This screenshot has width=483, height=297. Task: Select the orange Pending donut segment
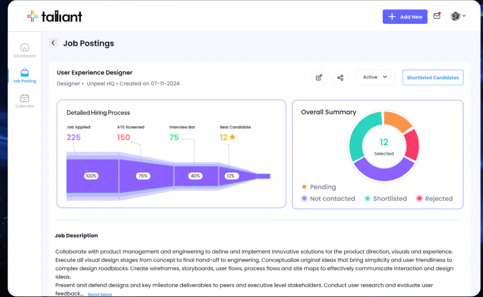(396, 120)
